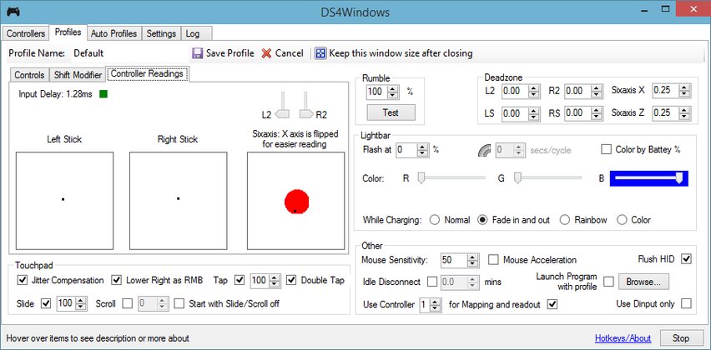Toggle the Double Tap checkbox
The image size is (711, 350).
coord(291,280)
